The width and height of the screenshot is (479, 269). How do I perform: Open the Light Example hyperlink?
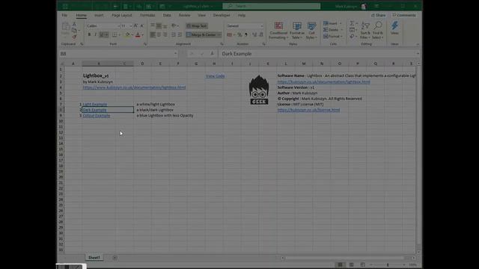pyautogui.click(x=95, y=105)
